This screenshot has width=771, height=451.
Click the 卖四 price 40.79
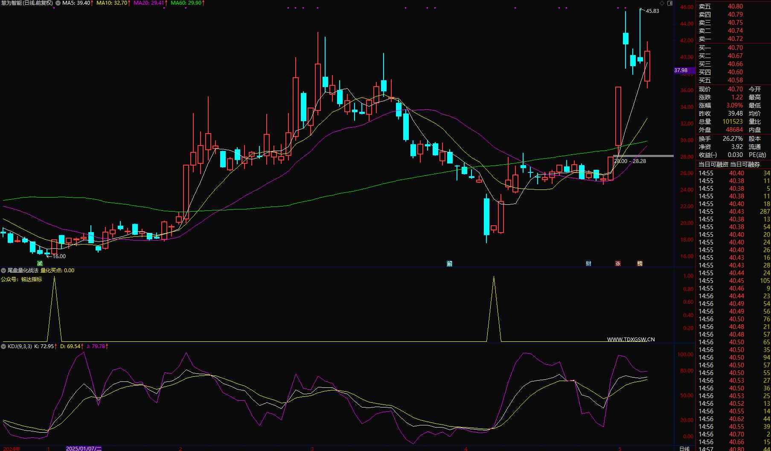click(735, 15)
